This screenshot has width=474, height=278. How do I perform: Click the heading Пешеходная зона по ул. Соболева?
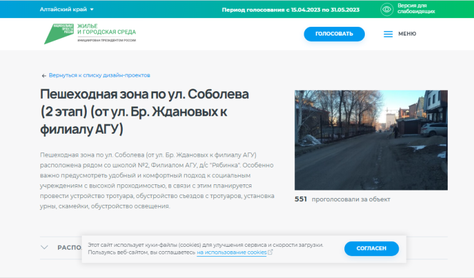145,111
